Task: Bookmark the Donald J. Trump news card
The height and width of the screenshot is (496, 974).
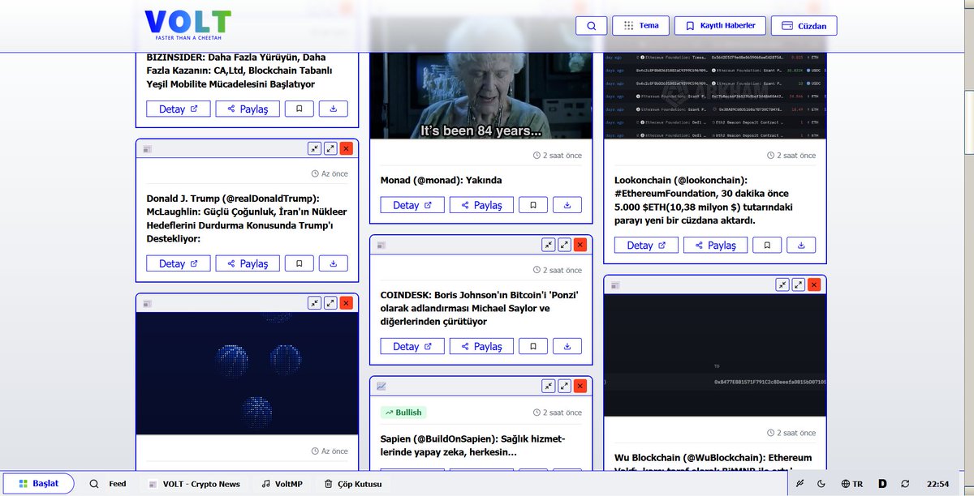Action: (x=300, y=263)
